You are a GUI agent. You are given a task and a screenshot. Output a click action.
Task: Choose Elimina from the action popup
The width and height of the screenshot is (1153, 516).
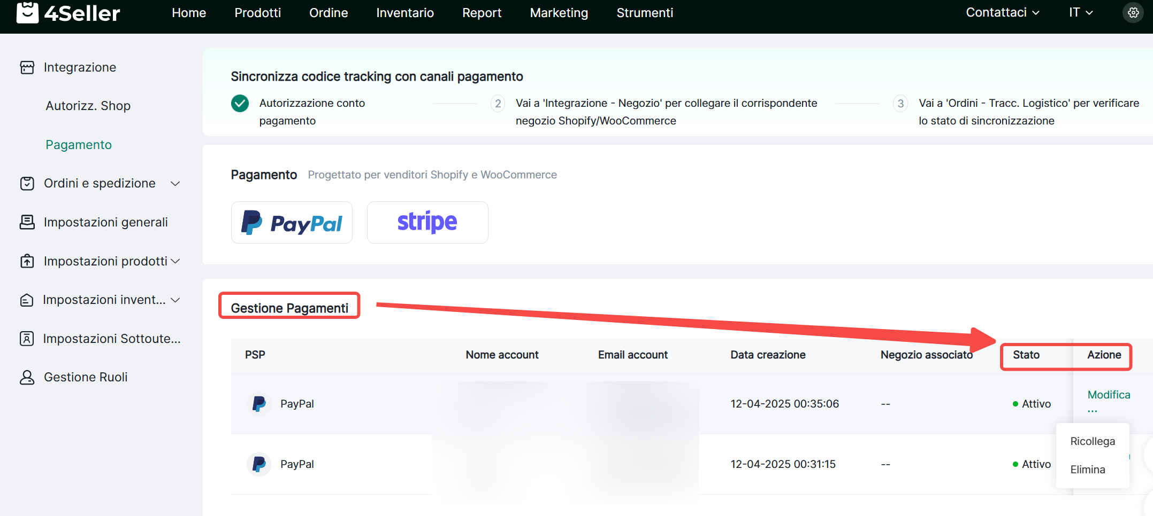click(x=1087, y=470)
